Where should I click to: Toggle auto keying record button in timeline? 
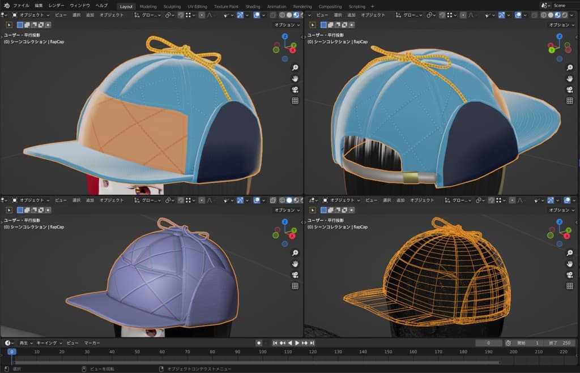(x=259, y=343)
